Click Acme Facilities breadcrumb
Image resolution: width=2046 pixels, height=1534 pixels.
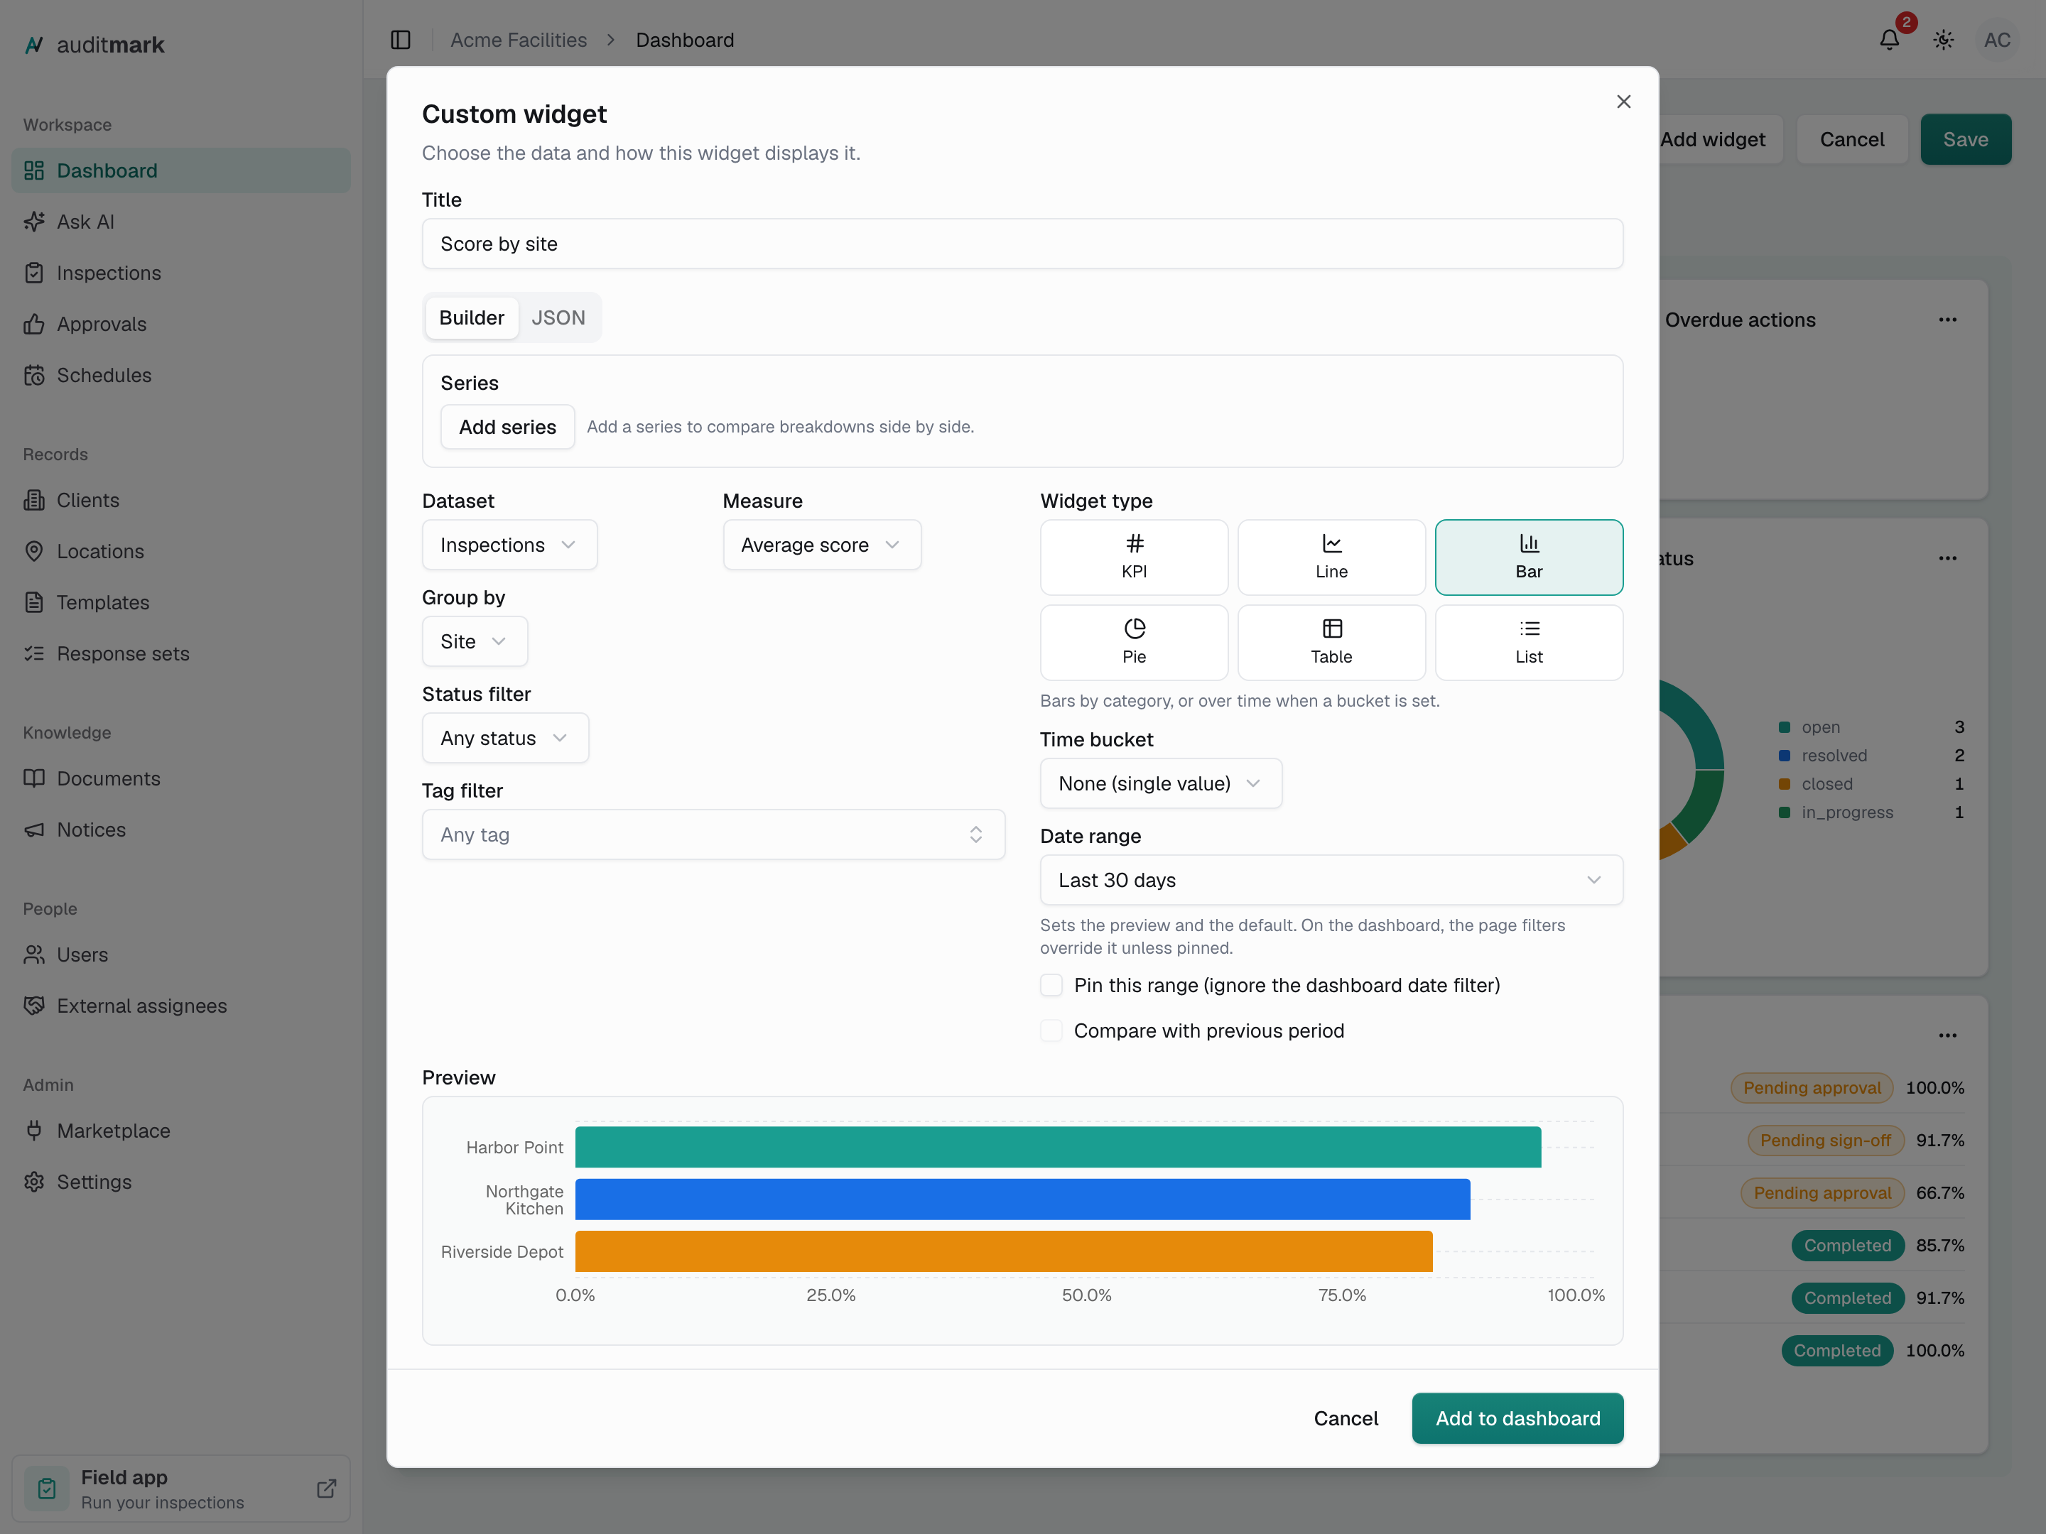pos(518,40)
